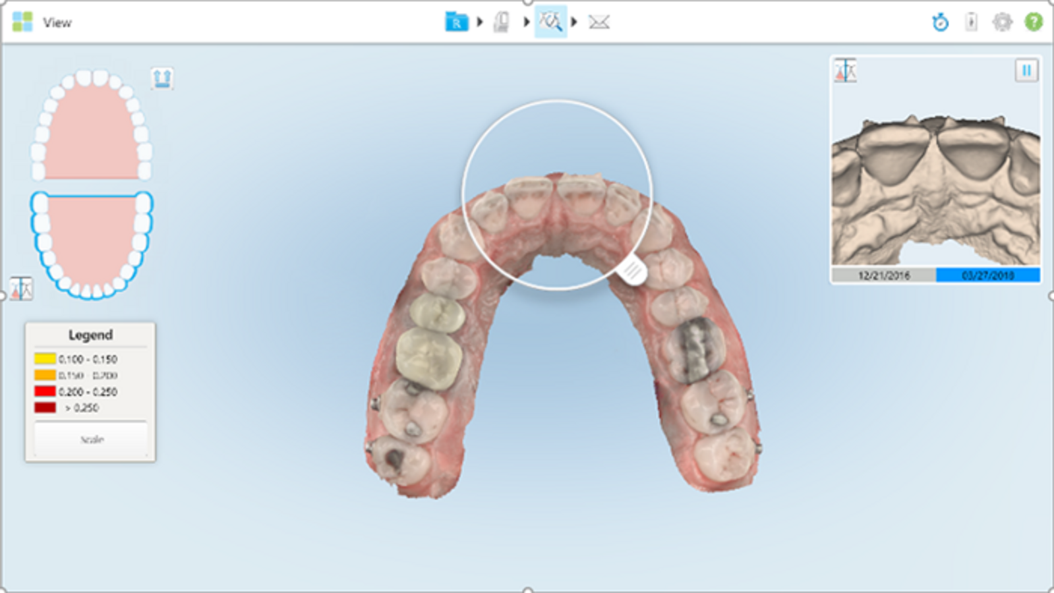Viewport: 1054px width, 593px height.
Task: Open settings gear icon
Action: [1002, 22]
